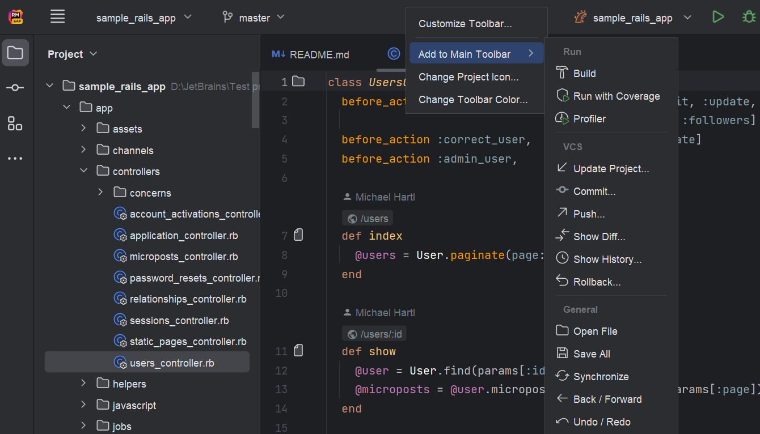Expand the helpers folder
The image size is (760, 434).
(83, 384)
